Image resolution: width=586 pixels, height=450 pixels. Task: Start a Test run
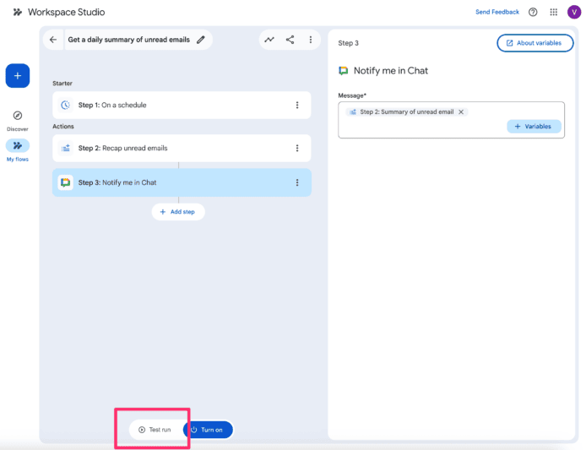coord(155,430)
